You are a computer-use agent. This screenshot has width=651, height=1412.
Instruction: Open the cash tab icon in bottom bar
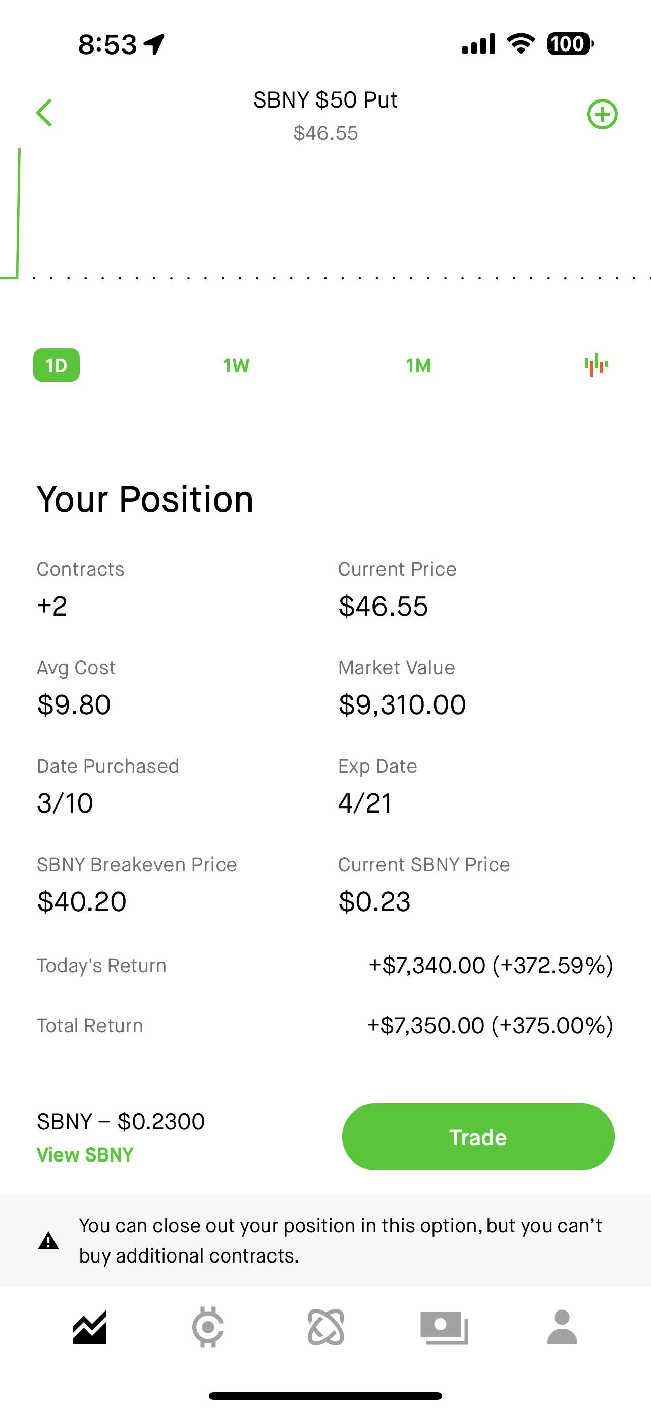[x=445, y=1328]
